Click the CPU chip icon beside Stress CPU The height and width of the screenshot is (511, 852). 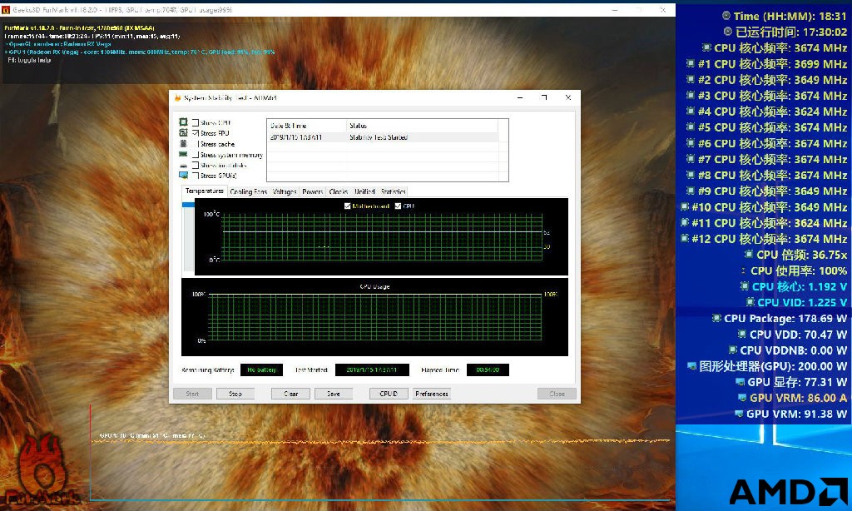(183, 122)
